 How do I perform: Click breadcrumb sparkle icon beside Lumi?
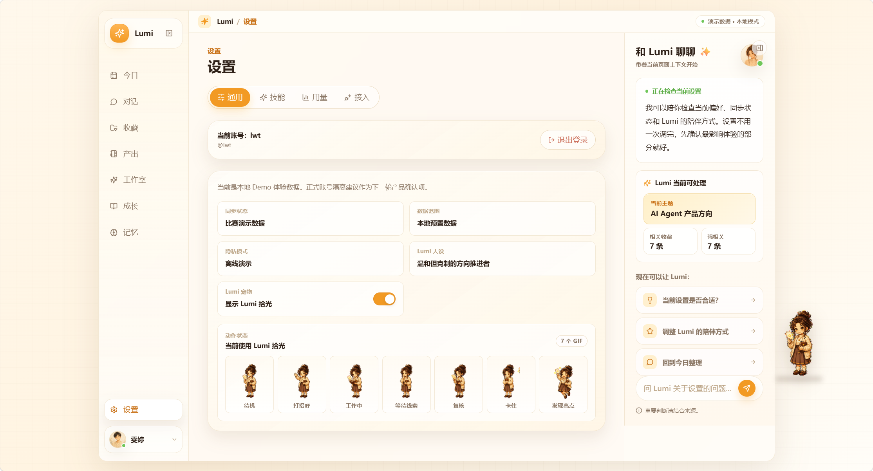point(204,22)
